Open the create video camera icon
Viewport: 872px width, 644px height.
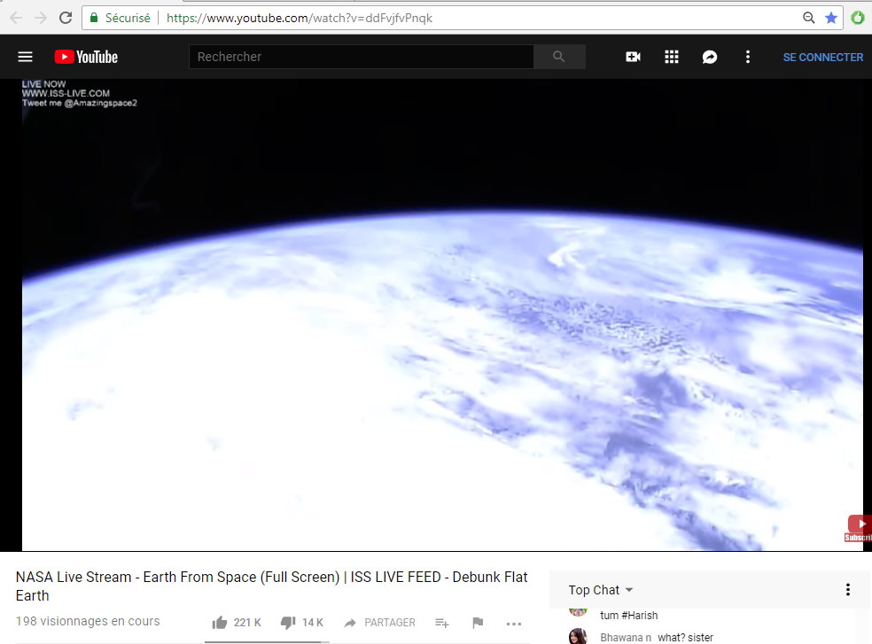633,57
